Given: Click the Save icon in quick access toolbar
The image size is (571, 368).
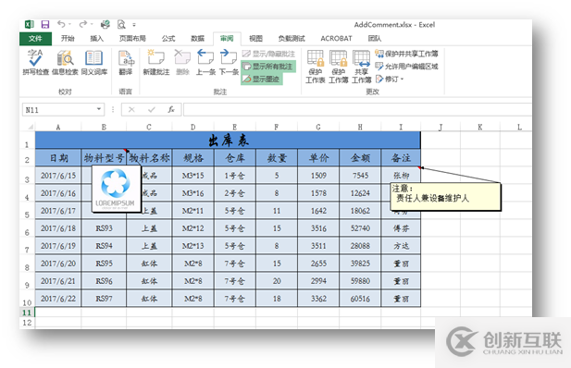Looking at the screenshot, I should tap(45, 24).
